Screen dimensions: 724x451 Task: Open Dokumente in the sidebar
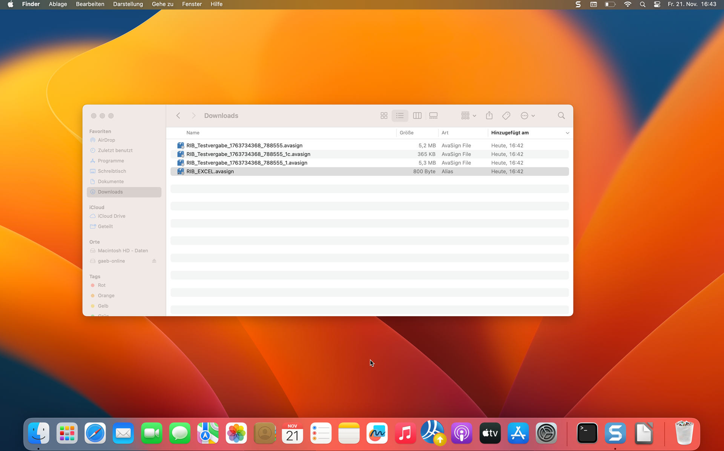click(124, 182)
